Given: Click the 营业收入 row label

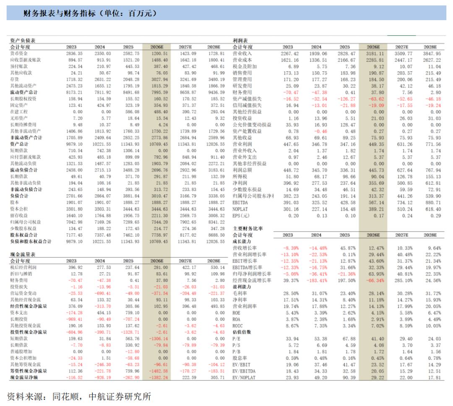Looking at the screenshot, I should (x=242, y=53).
